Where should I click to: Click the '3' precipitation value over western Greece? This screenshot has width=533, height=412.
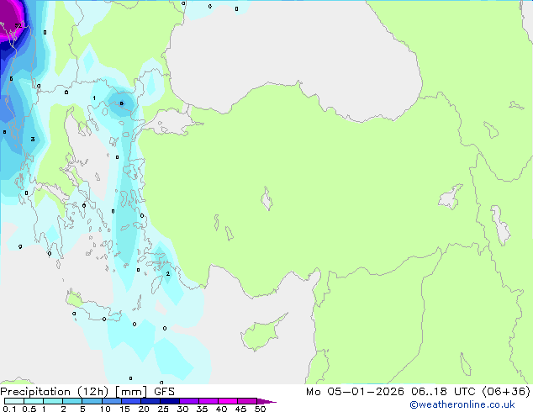(33, 139)
